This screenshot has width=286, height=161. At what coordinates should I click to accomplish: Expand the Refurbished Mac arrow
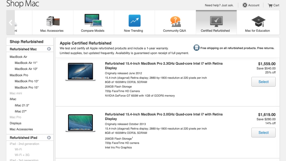(49, 49)
